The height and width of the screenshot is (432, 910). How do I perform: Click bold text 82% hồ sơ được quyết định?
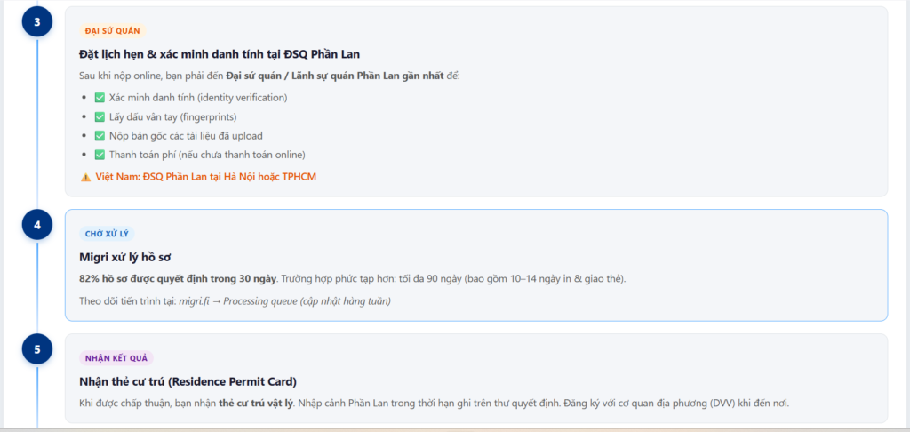(x=178, y=279)
